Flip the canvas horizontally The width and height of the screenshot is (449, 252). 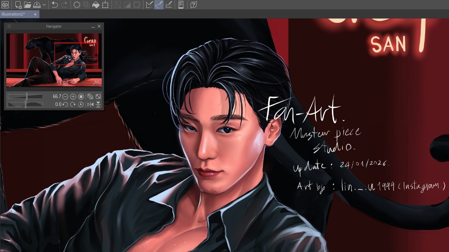(90, 104)
